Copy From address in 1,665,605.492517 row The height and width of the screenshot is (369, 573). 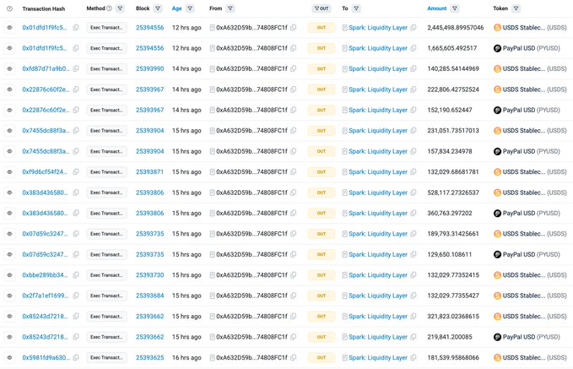tap(293, 48)
